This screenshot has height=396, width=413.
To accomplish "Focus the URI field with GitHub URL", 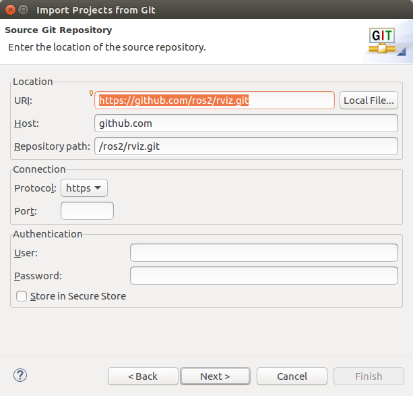I will coord(214,101).
